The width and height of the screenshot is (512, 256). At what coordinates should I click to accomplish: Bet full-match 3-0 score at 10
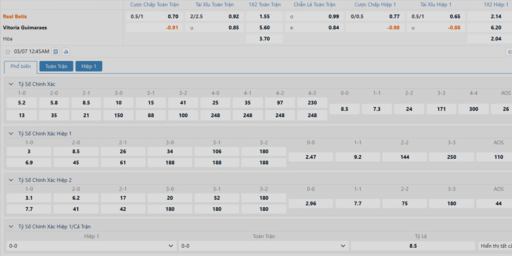pyautogui.click(x=118, y=102)
